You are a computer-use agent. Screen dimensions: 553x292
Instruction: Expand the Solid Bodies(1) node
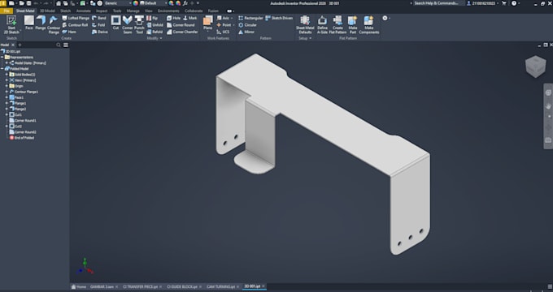pos(7,75)
